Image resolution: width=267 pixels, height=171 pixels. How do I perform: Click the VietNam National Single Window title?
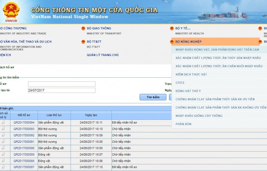pyautogui.click(x=70, y=17)
